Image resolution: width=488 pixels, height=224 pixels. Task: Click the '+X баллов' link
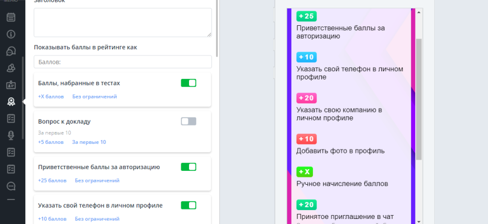pos(50,96)
